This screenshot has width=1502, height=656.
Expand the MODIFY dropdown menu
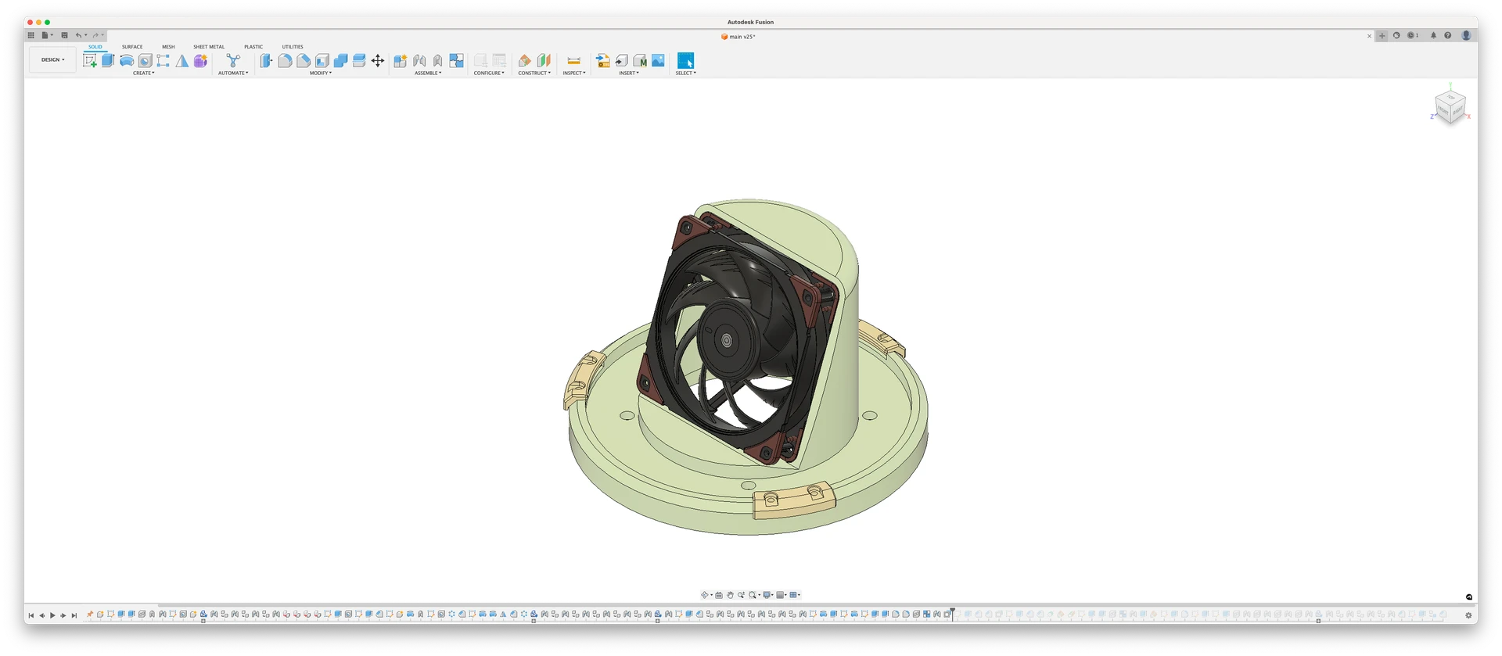pyautogui.click(x=320, y=73)
